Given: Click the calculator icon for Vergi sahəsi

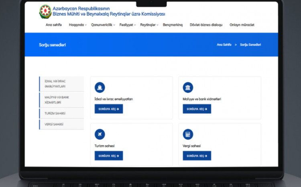Looking at the screenshot, I should click(188, 134).
